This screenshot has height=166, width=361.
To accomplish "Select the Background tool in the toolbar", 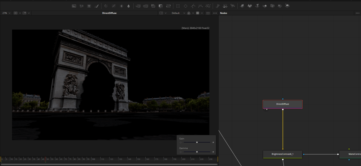I will click(x=74, y=6).
